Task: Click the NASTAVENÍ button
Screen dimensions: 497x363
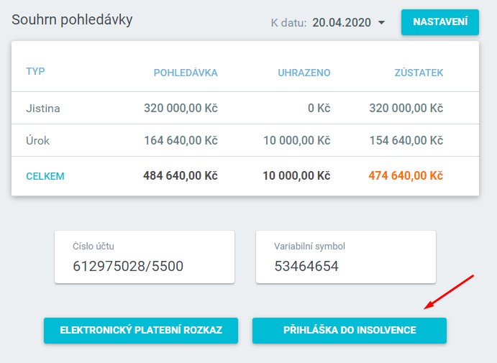Action: click(439, 22)
